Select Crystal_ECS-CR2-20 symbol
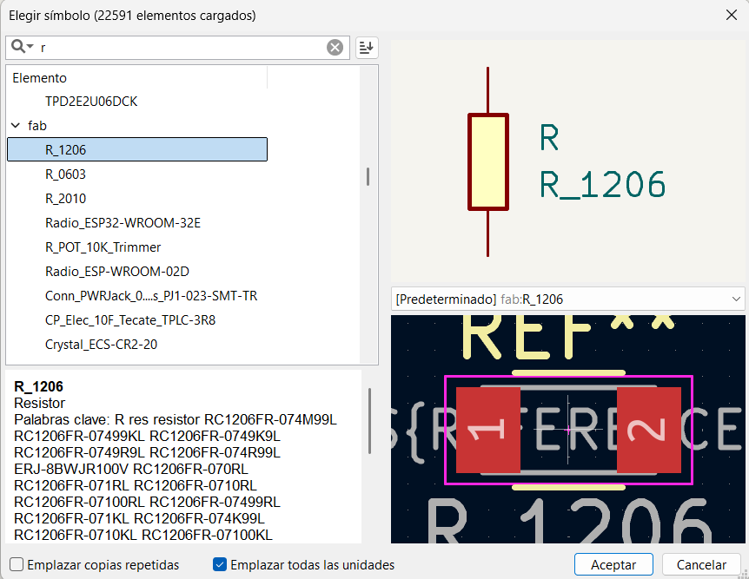 click(x=101, y=345)
